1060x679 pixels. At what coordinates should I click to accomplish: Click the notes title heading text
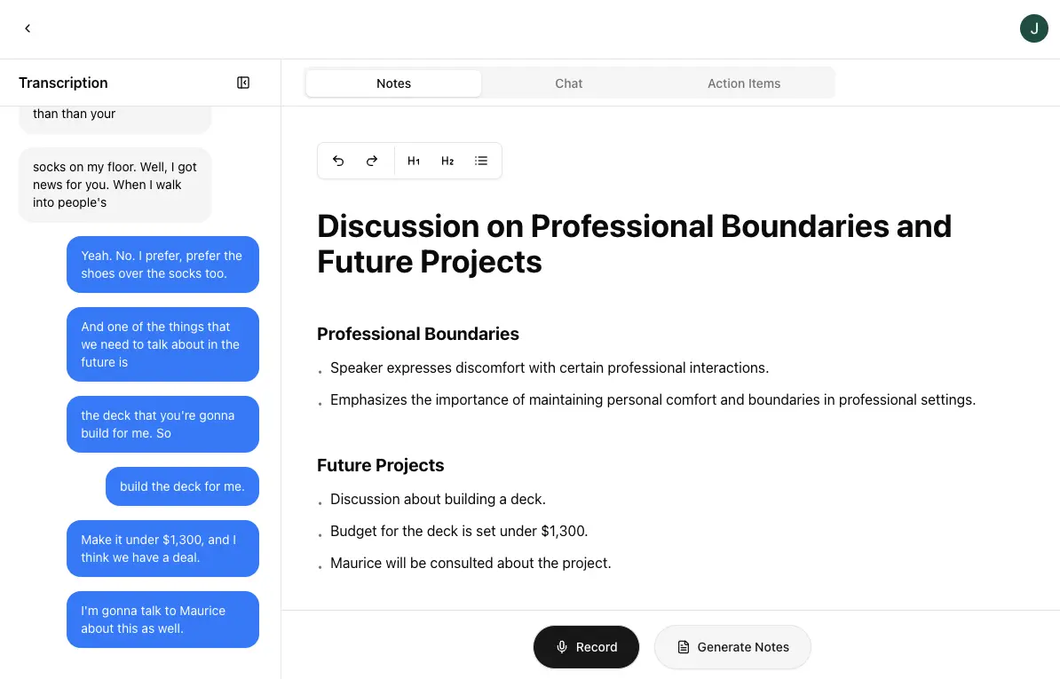point(634,244)
